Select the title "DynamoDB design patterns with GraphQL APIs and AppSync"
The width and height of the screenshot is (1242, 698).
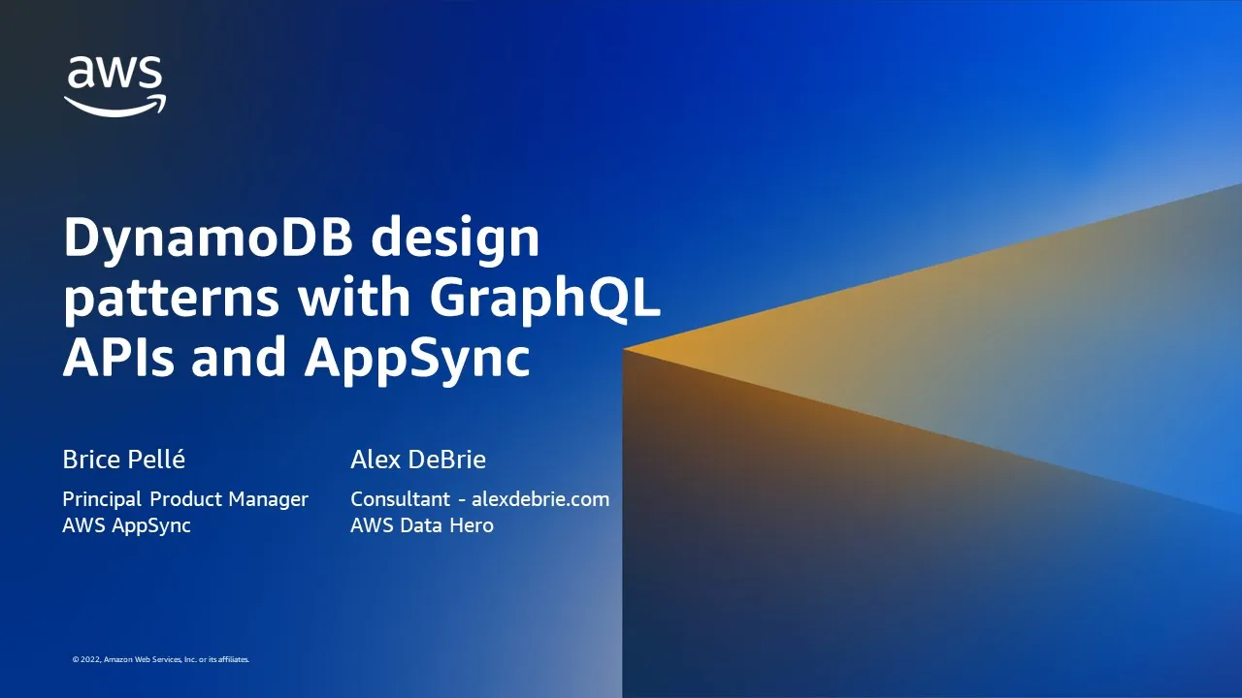[x=362, y=299]
